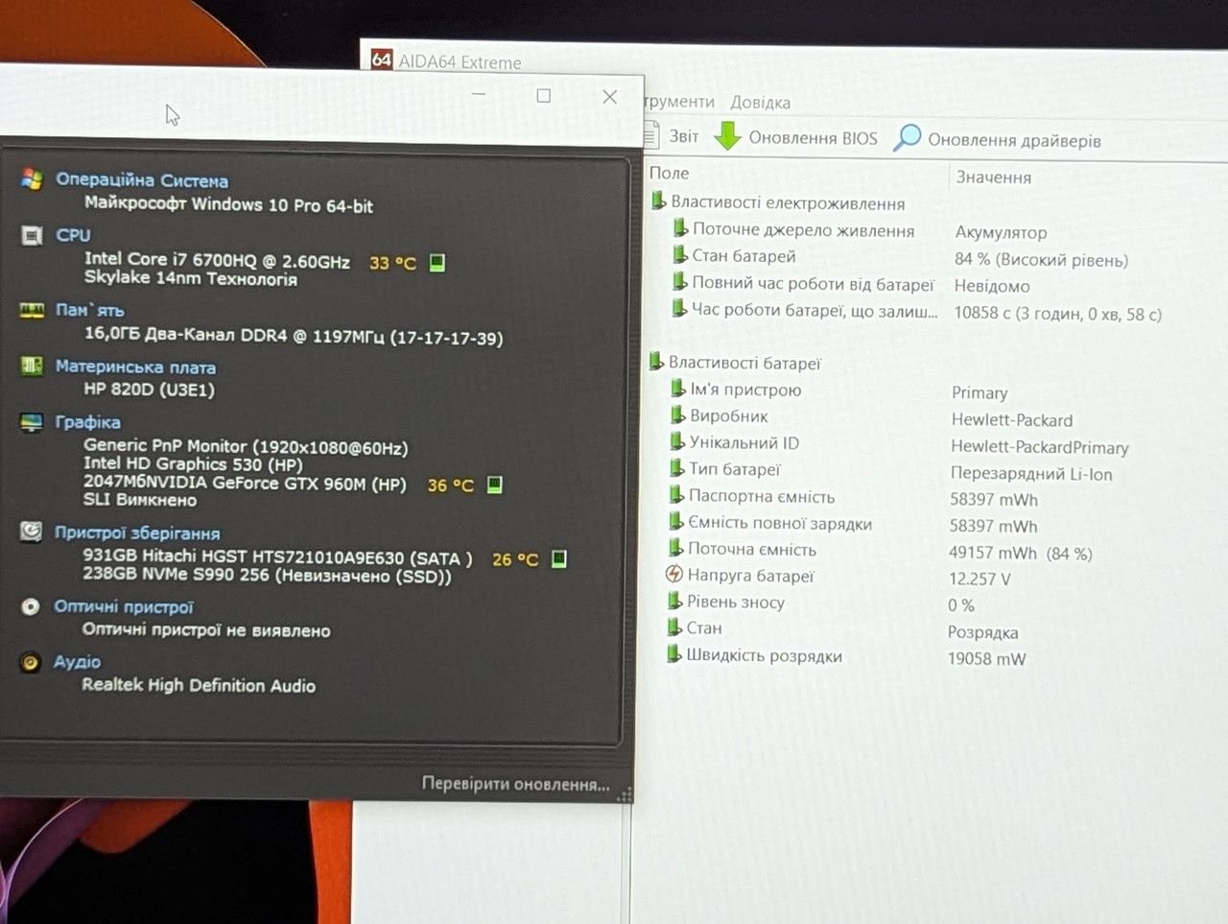Image resolution: width=1228 pixels, height=924 pixels.
Task: Click the Значення column header
Action: 993,178
